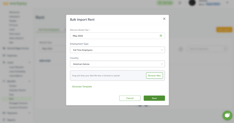
Task: Expand the Country dropdown arrow
Action: click(x=162, y=64)
